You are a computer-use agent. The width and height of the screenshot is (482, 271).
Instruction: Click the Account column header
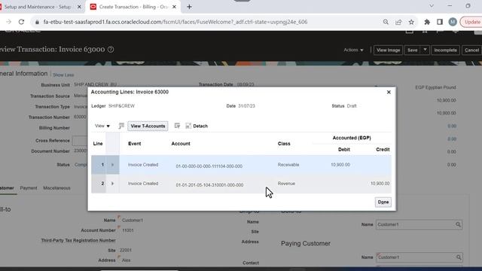(x=181, y=144)
